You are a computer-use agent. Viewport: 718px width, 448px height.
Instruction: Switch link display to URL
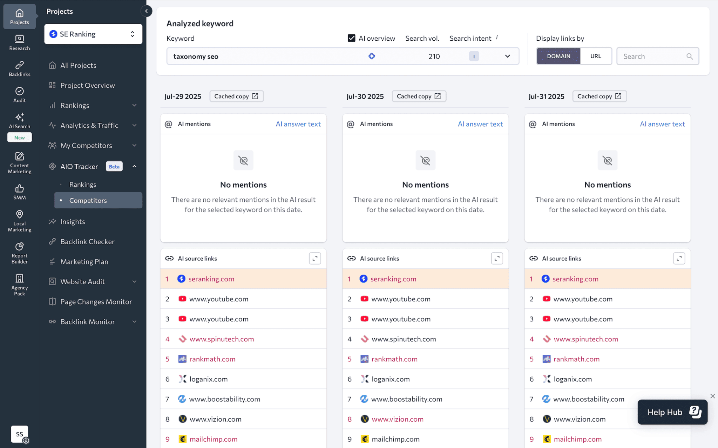[x=595, y=56]
